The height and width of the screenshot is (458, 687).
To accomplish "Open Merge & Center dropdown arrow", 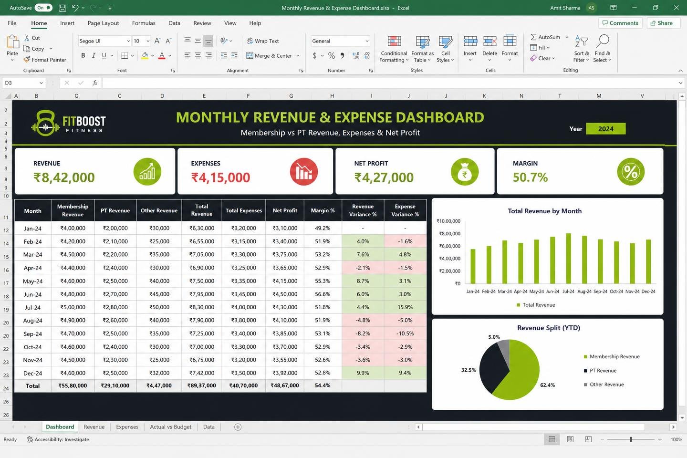I will pos(298,56).
